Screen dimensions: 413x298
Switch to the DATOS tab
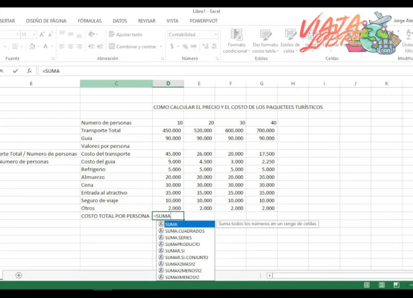[x=120, y=21]
